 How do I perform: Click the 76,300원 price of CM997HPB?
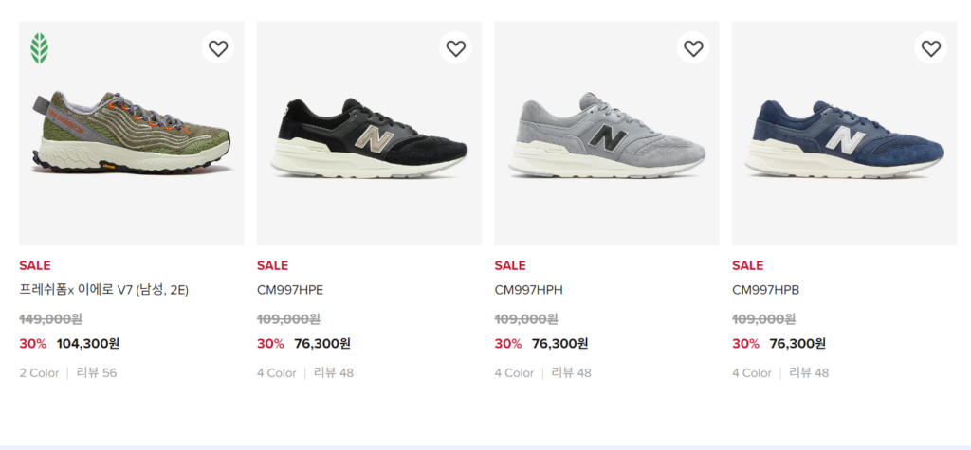797,344
